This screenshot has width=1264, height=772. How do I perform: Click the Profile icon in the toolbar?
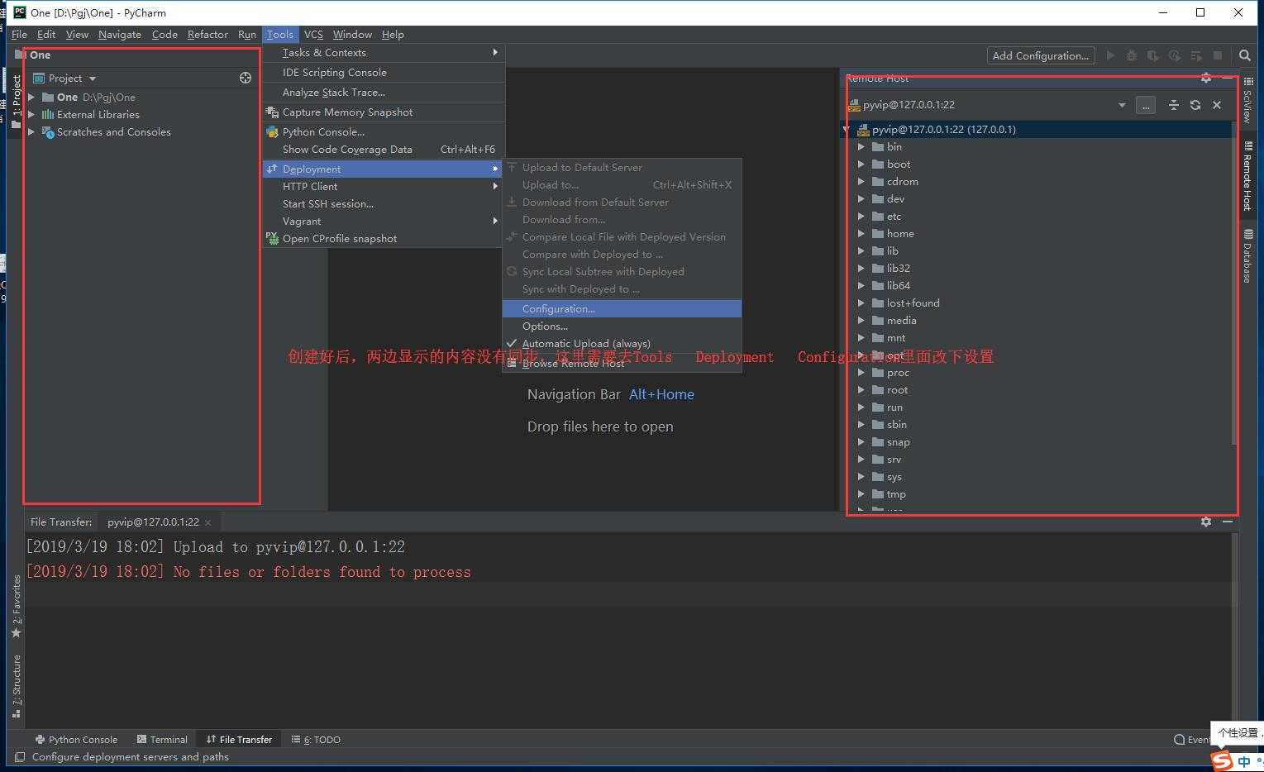point(1175,55)
